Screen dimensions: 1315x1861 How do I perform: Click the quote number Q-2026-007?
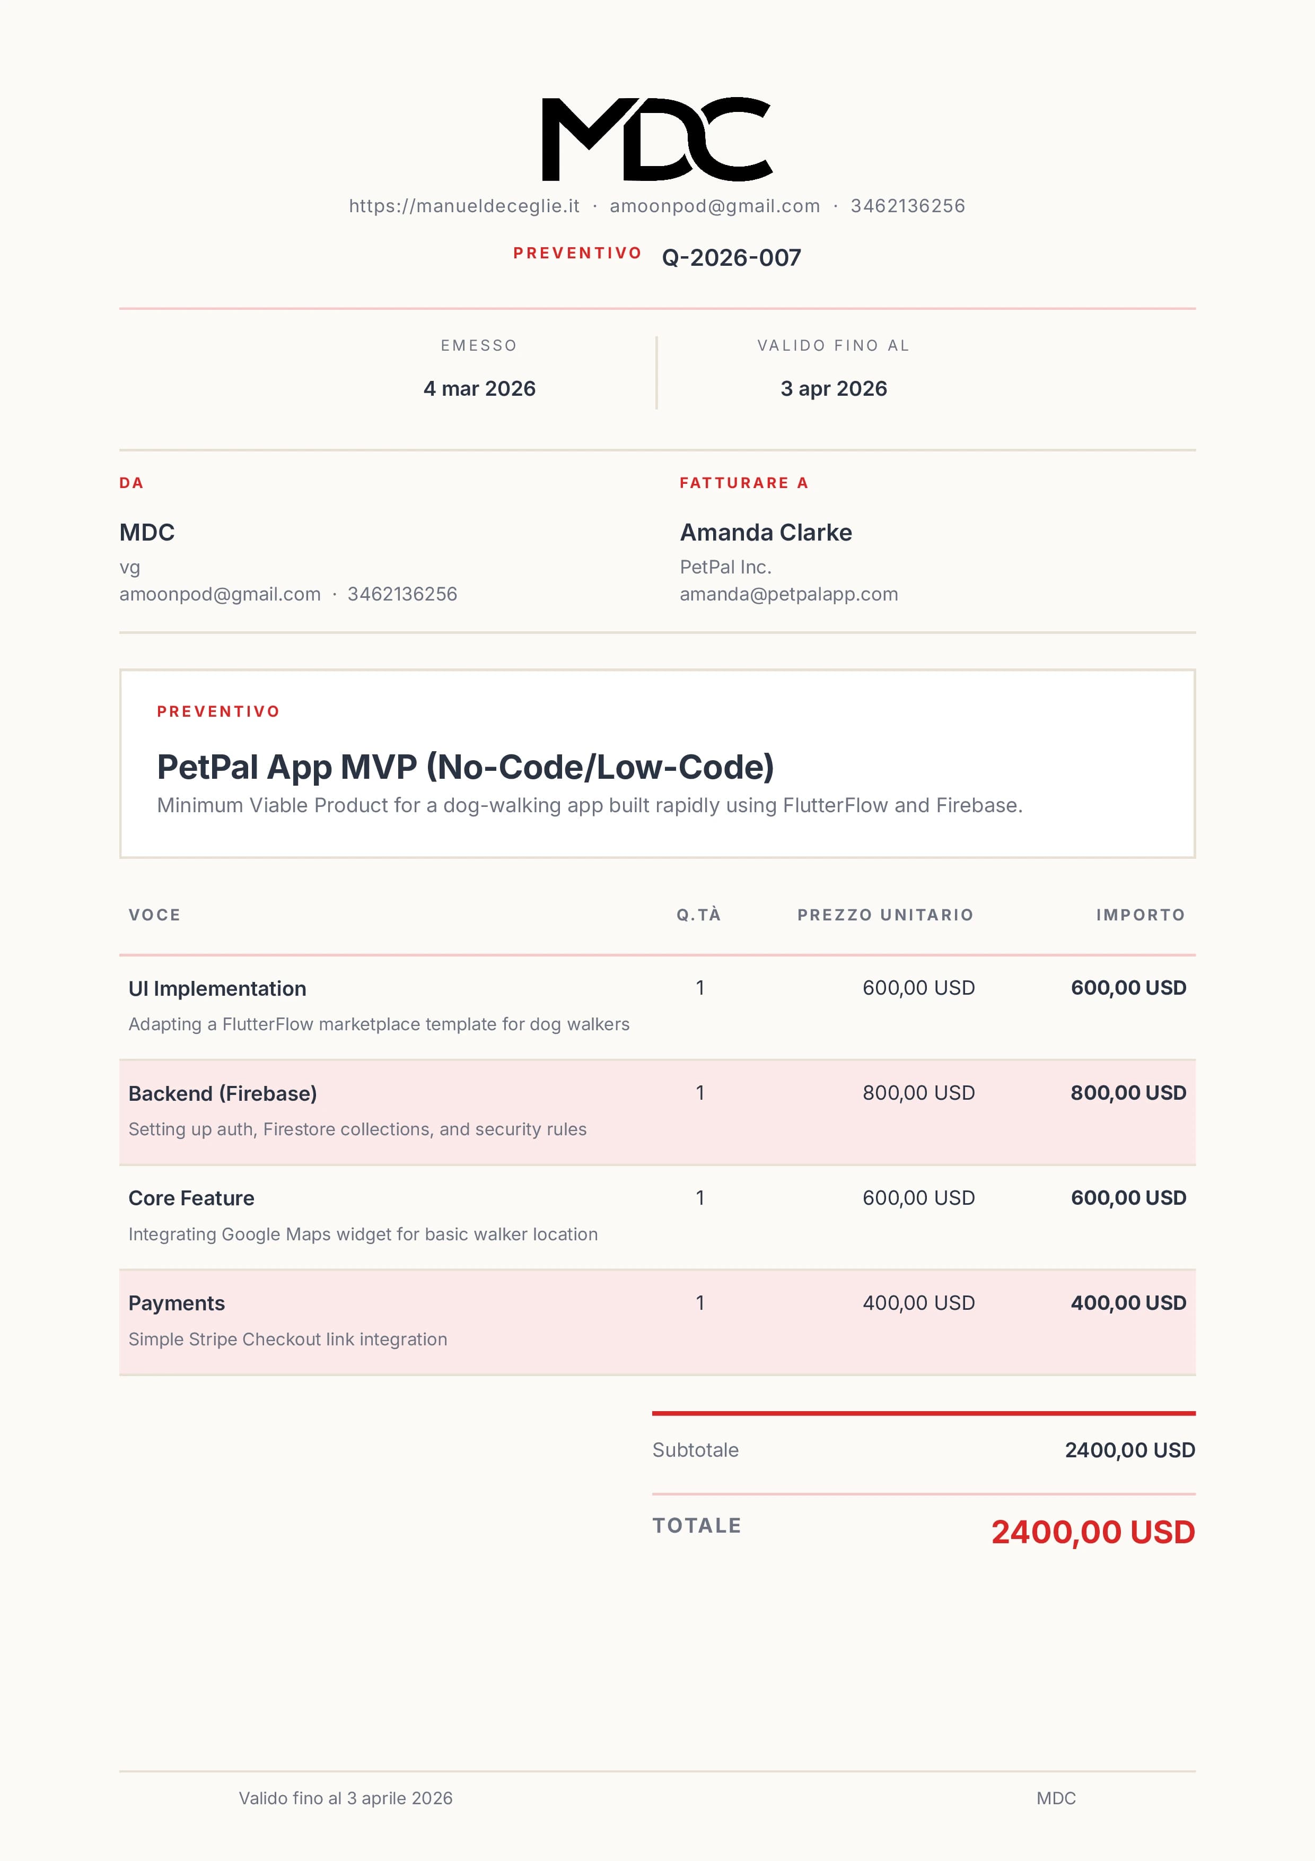pos(731,258)
